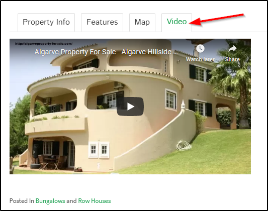Click the Watch later clock icon
Viewport: 268px width, 211px height.
click(200, 49)
